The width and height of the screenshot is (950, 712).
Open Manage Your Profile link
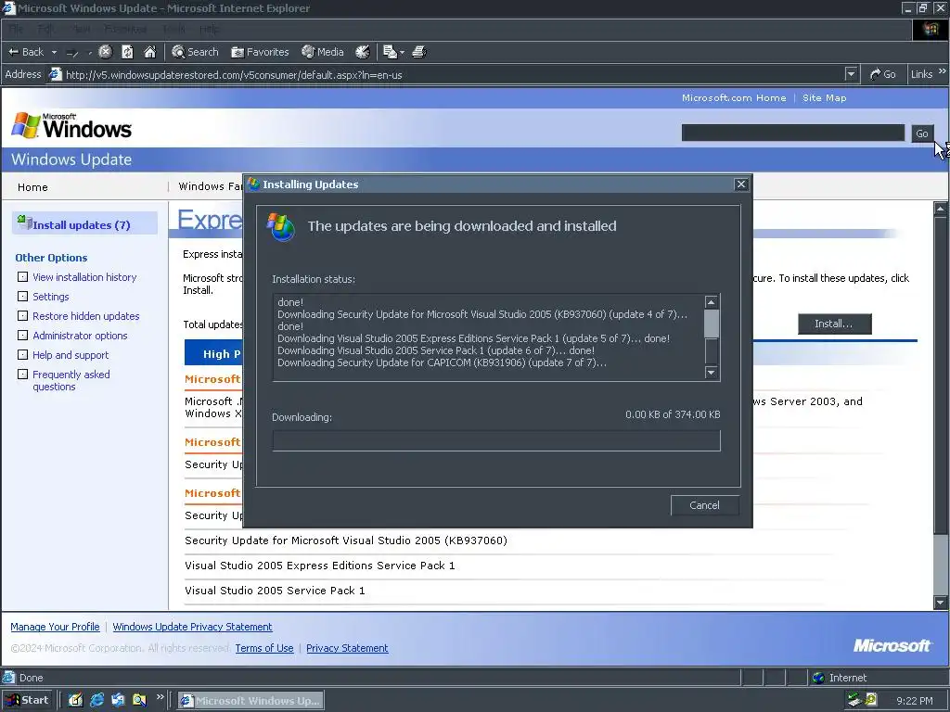[x=55, y=627]
